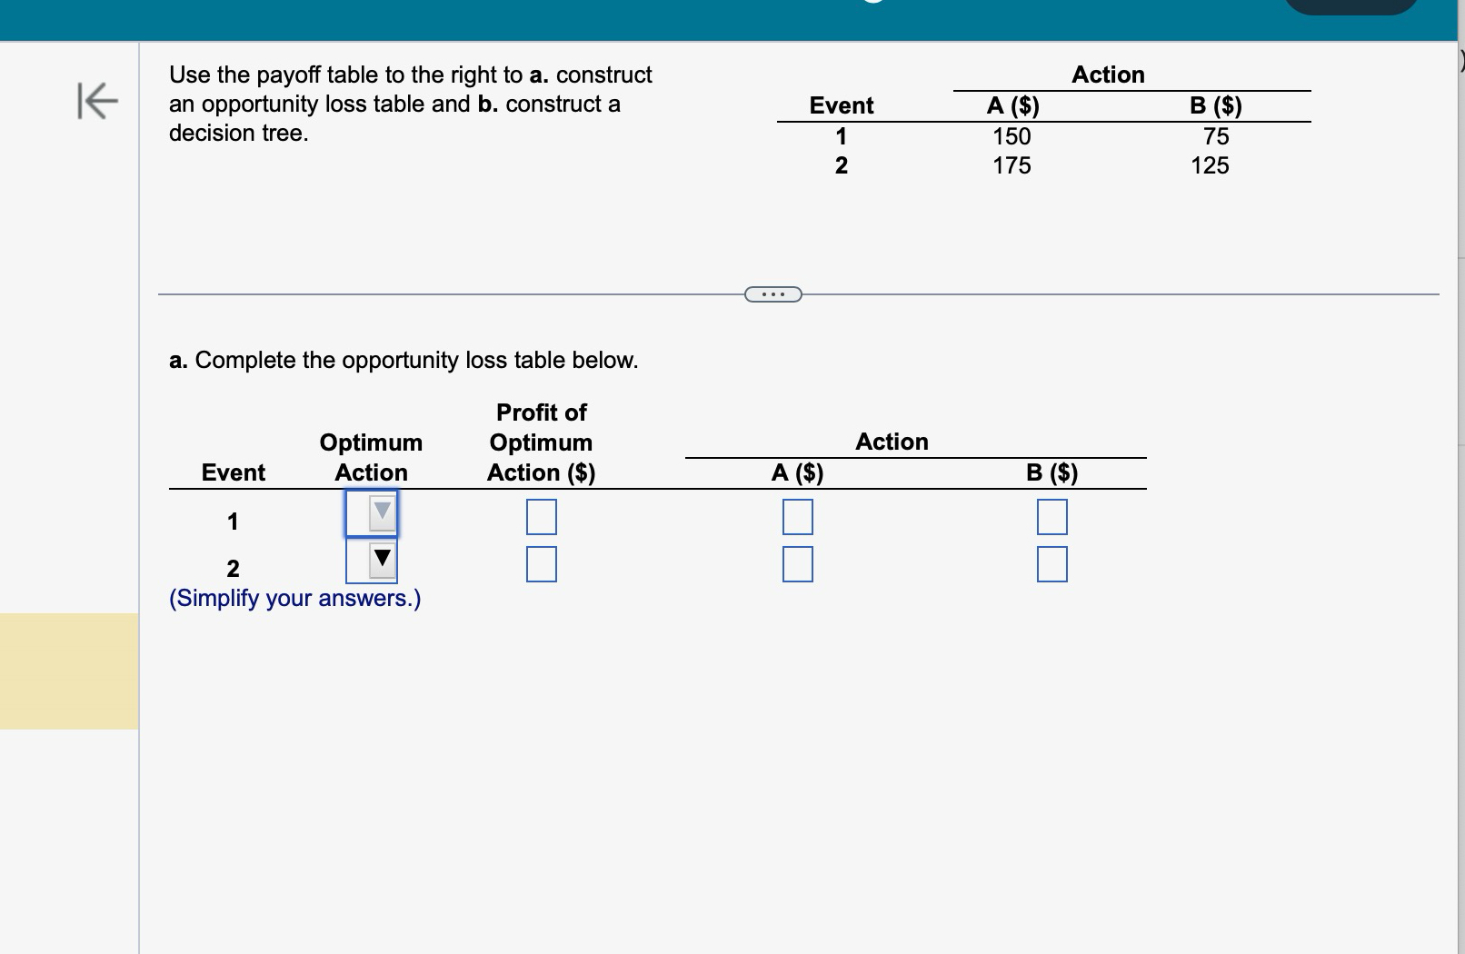1465x954 pixels.
Task: Select the Profit of Optimum Action box for Event 2
Action: point(541,563)
